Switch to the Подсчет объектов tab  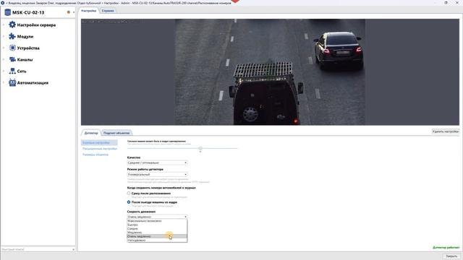[116, 133]
